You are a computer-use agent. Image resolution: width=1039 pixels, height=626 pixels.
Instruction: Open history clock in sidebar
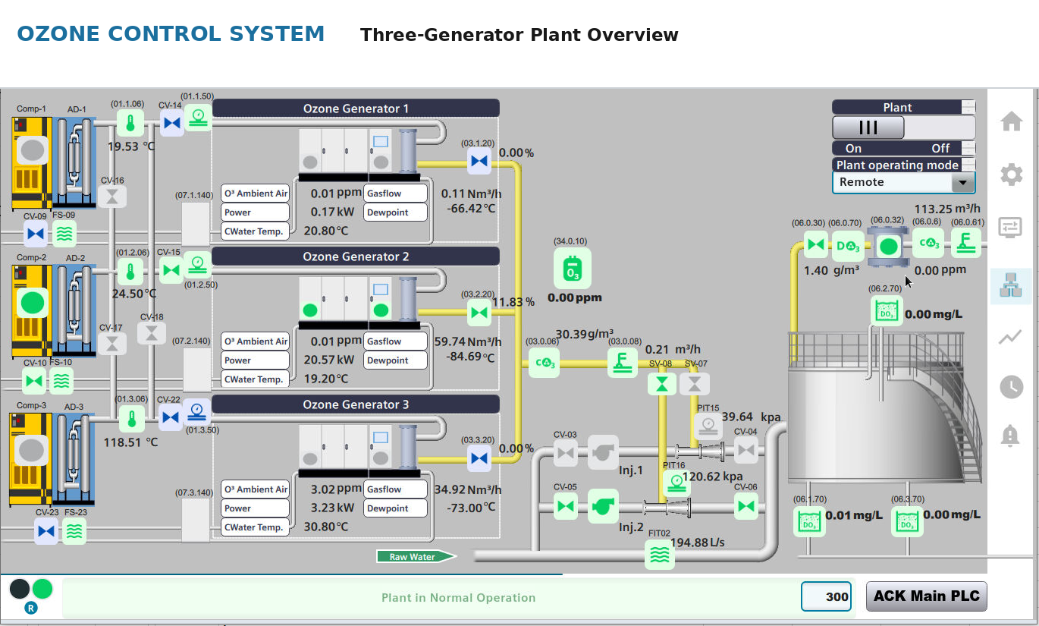[x=1011, y=386]
